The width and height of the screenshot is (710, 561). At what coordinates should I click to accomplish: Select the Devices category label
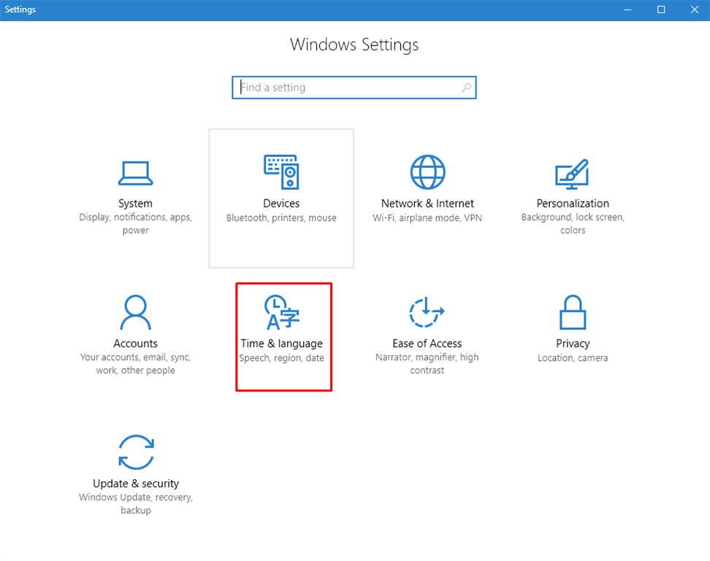pos(281,203)
